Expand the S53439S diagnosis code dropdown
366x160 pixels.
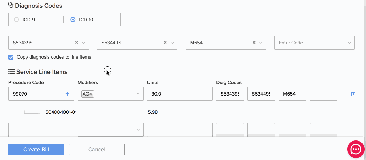84,43
